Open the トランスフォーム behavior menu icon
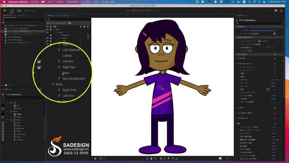 click(x=275, y=64)
